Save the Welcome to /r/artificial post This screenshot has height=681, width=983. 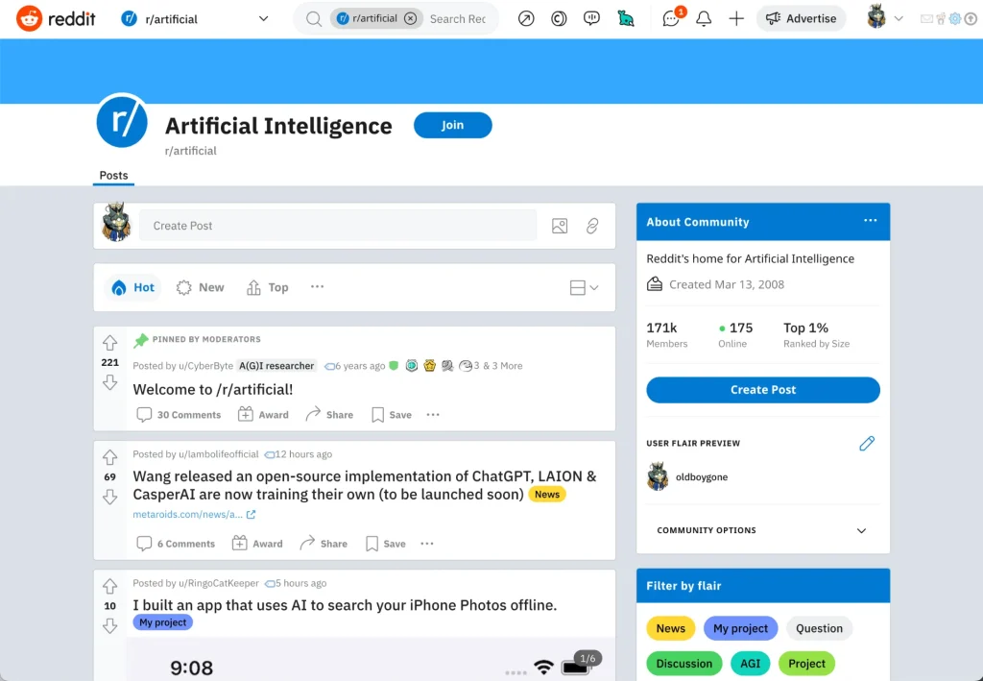pyautogui.click(x=392, y=415)
